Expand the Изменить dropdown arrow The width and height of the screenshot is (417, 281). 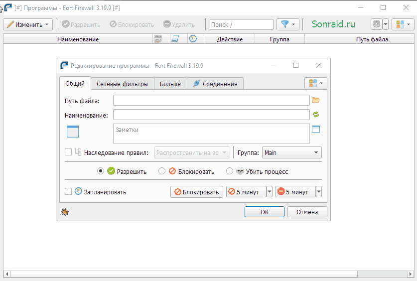point(47,24)
